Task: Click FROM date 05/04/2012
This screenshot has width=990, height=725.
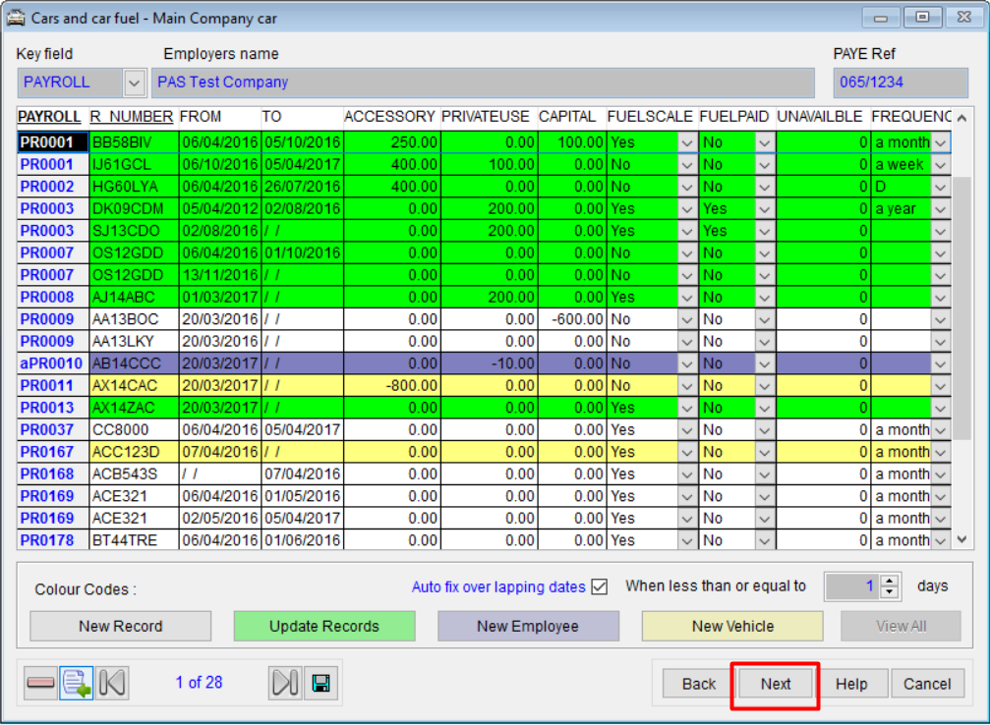Action: tap(219, 209)
